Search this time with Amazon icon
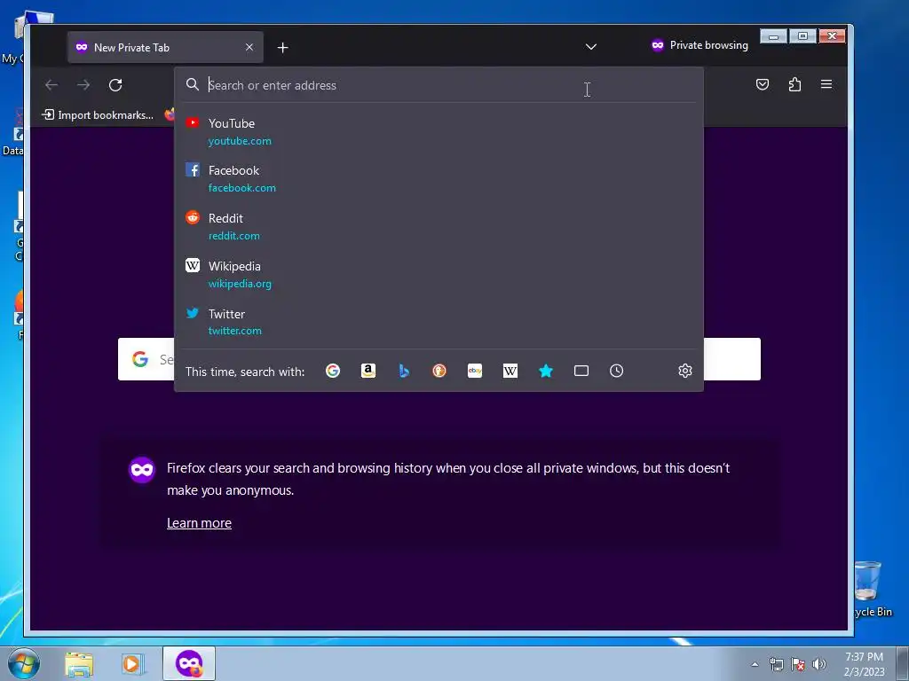 tap(368, 371)
